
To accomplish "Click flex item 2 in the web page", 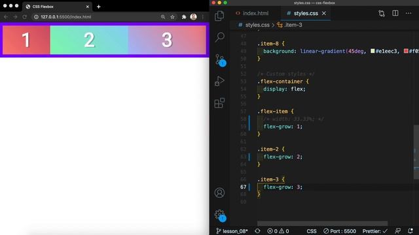I will pyautogui.click(x=89, y=40).
